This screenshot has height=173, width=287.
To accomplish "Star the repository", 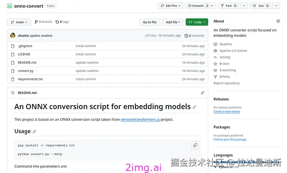I will [x=261, y=6].
